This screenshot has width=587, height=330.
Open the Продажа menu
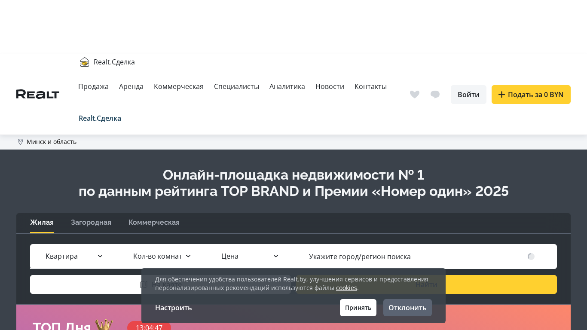click(x=93, y=86)
